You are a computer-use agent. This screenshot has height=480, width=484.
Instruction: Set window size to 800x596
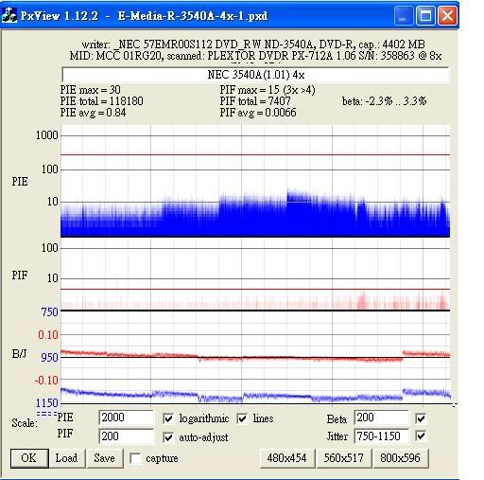[400, 458]
